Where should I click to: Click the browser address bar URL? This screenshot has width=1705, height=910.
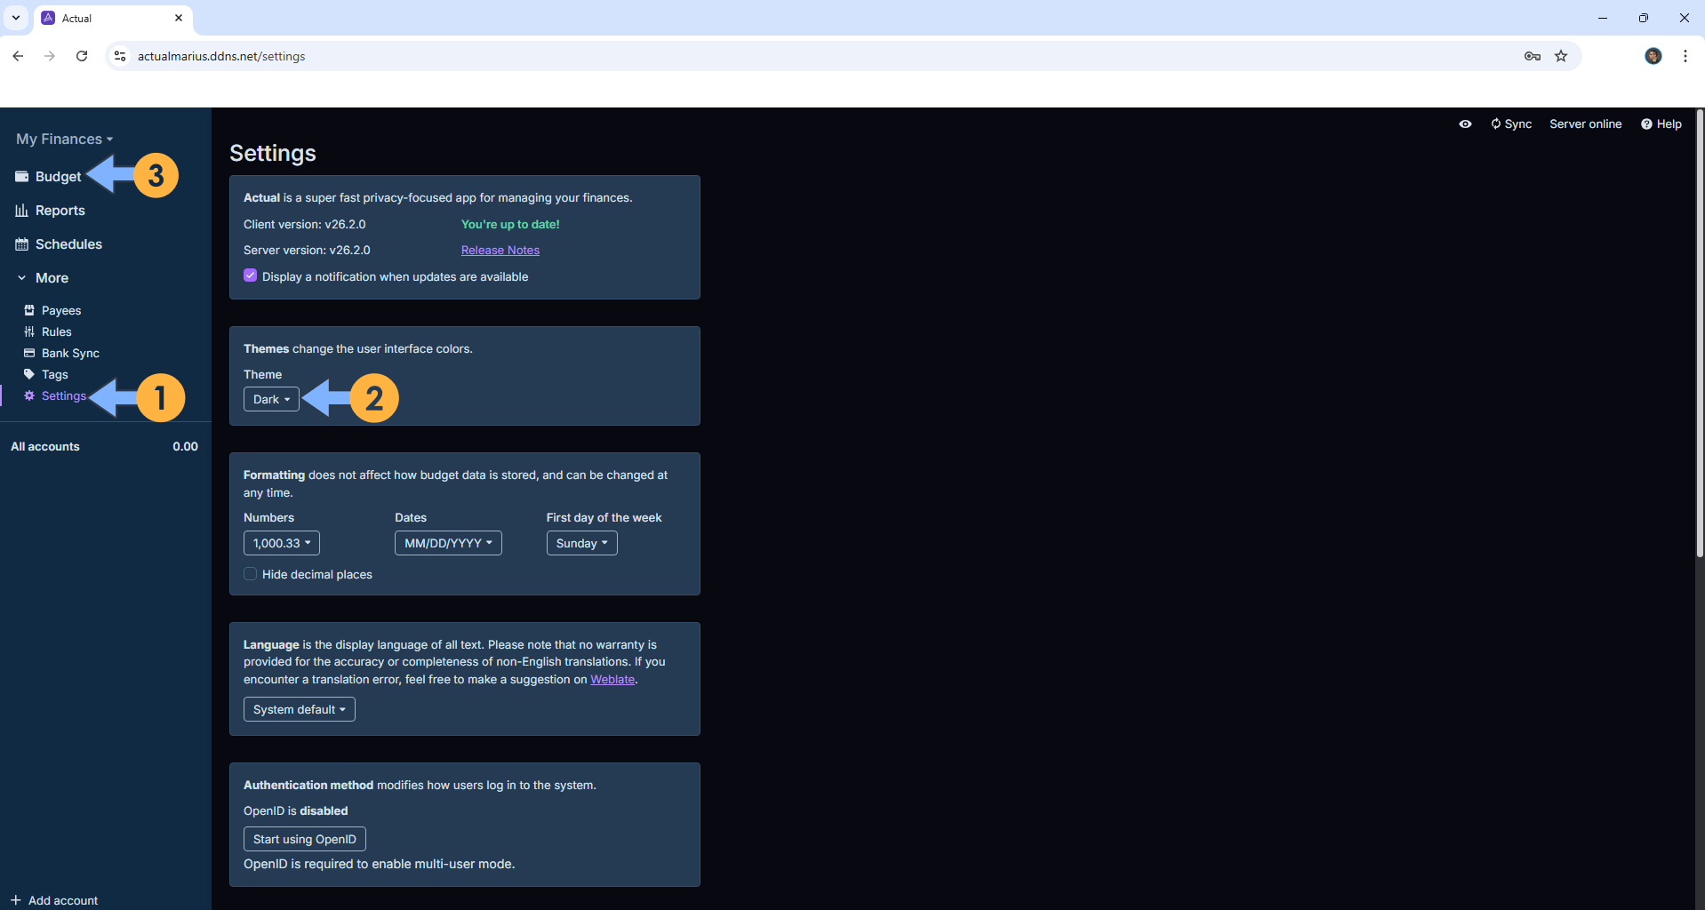coord(221,56)
